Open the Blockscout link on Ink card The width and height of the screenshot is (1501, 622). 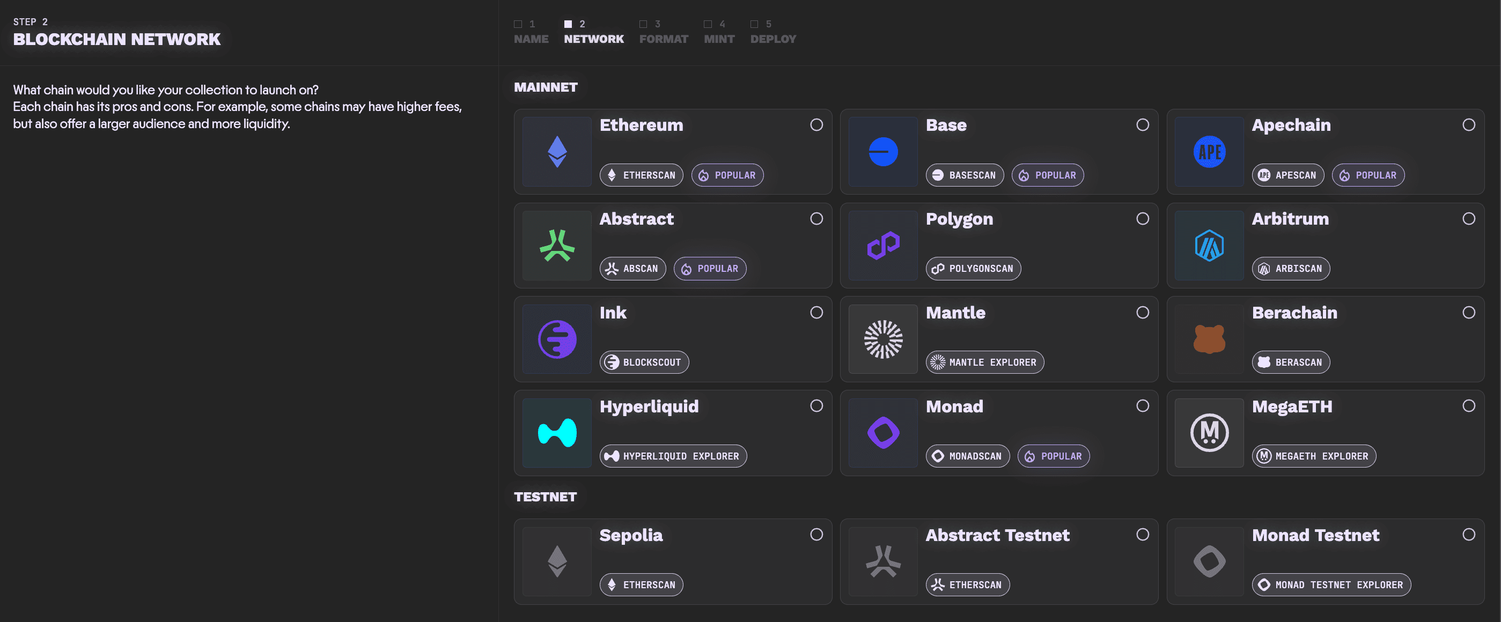point(644,363)
